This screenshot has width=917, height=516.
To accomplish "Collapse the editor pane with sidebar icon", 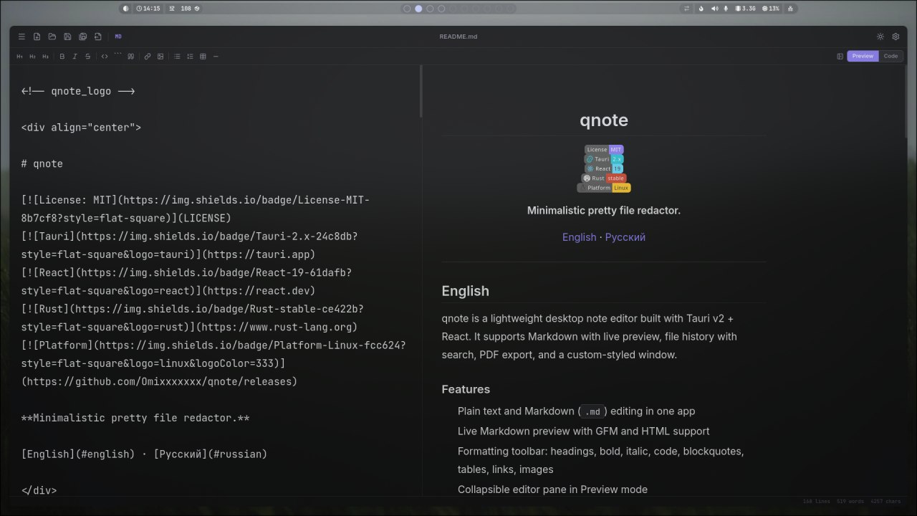I will tap(840, 56).
